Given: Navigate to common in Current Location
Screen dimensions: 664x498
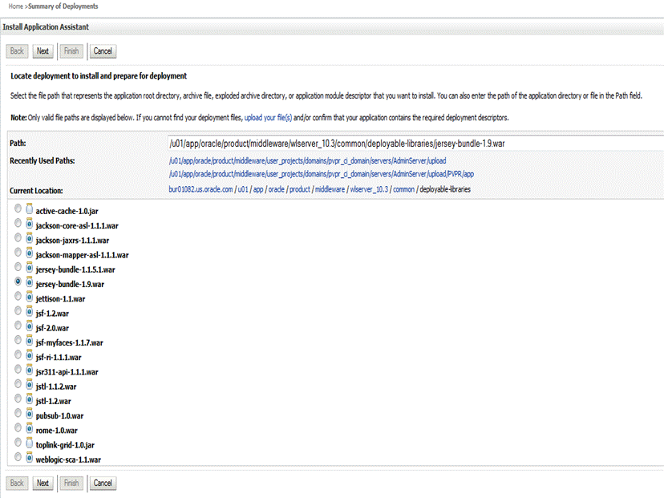Looking at the screenshot, I should point(404,189).
